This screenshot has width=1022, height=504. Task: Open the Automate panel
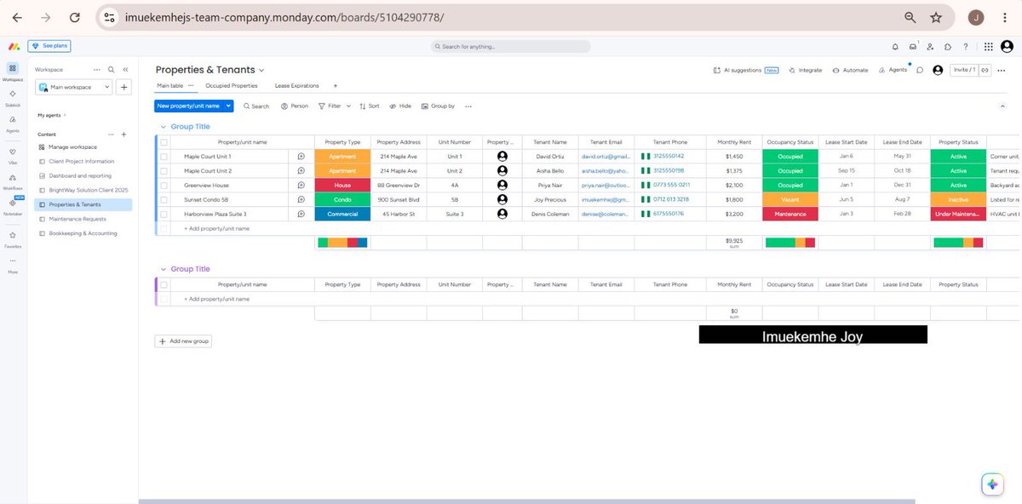pyautogui.click(x=851, y=70)
